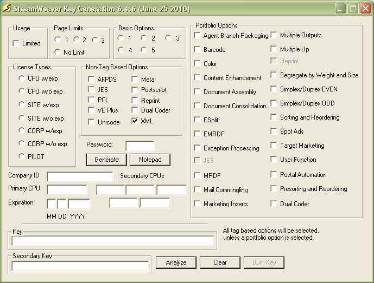374x283 pixels.
Task: Enable Segregate by Weight and Size
Action: coord(274,75)
